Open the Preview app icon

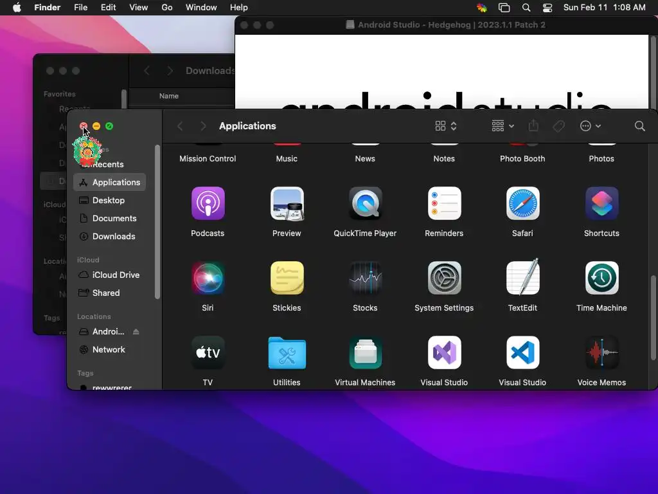[287, 204]
